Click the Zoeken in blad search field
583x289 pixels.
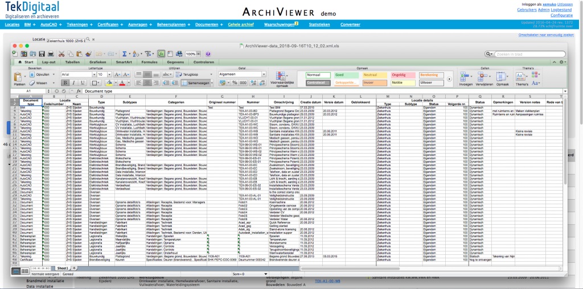click(x=529, y=54)
